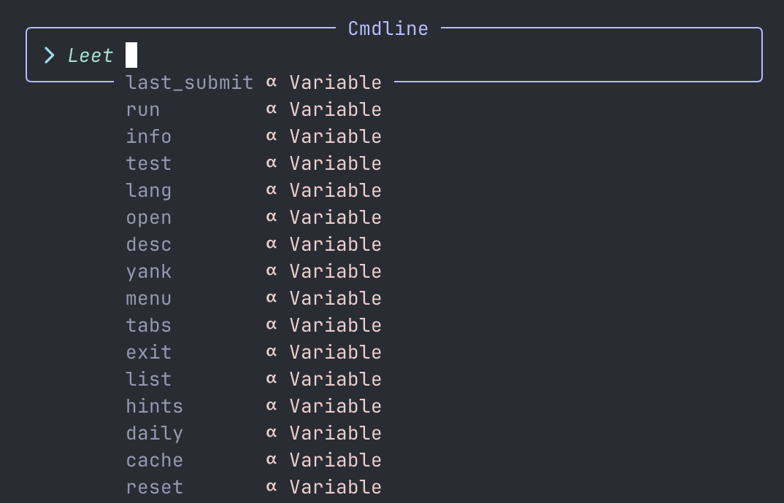Click the alpha icon beside last_submit

pyautogui.click(x=272, y=82)
